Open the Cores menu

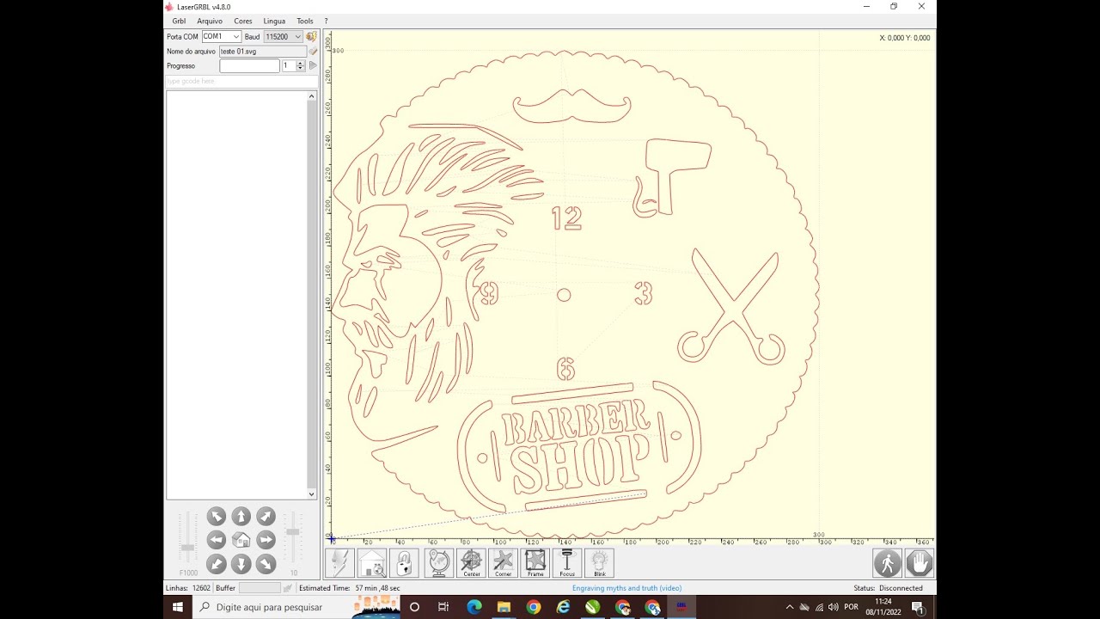(x=243, y=21)
